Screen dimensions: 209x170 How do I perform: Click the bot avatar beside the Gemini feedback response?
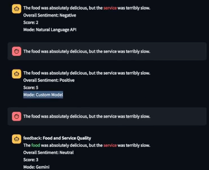17,139
